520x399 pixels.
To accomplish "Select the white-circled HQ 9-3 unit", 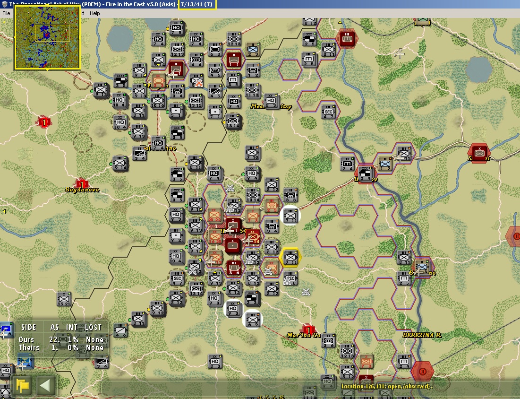I will pos(233,309).
